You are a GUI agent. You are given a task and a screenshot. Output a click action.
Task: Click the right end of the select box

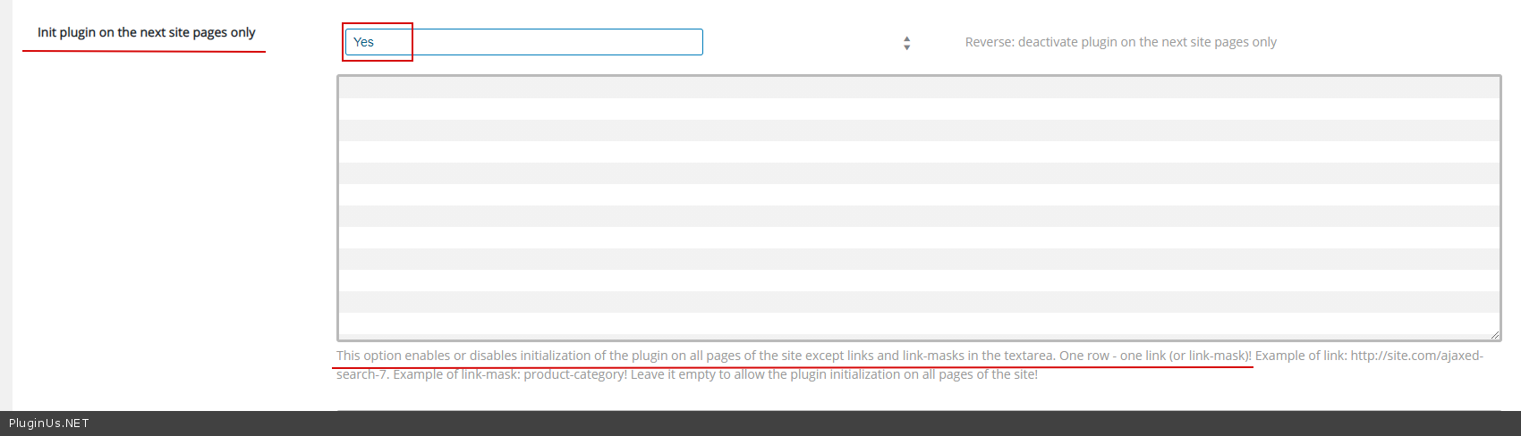[689, 42]
